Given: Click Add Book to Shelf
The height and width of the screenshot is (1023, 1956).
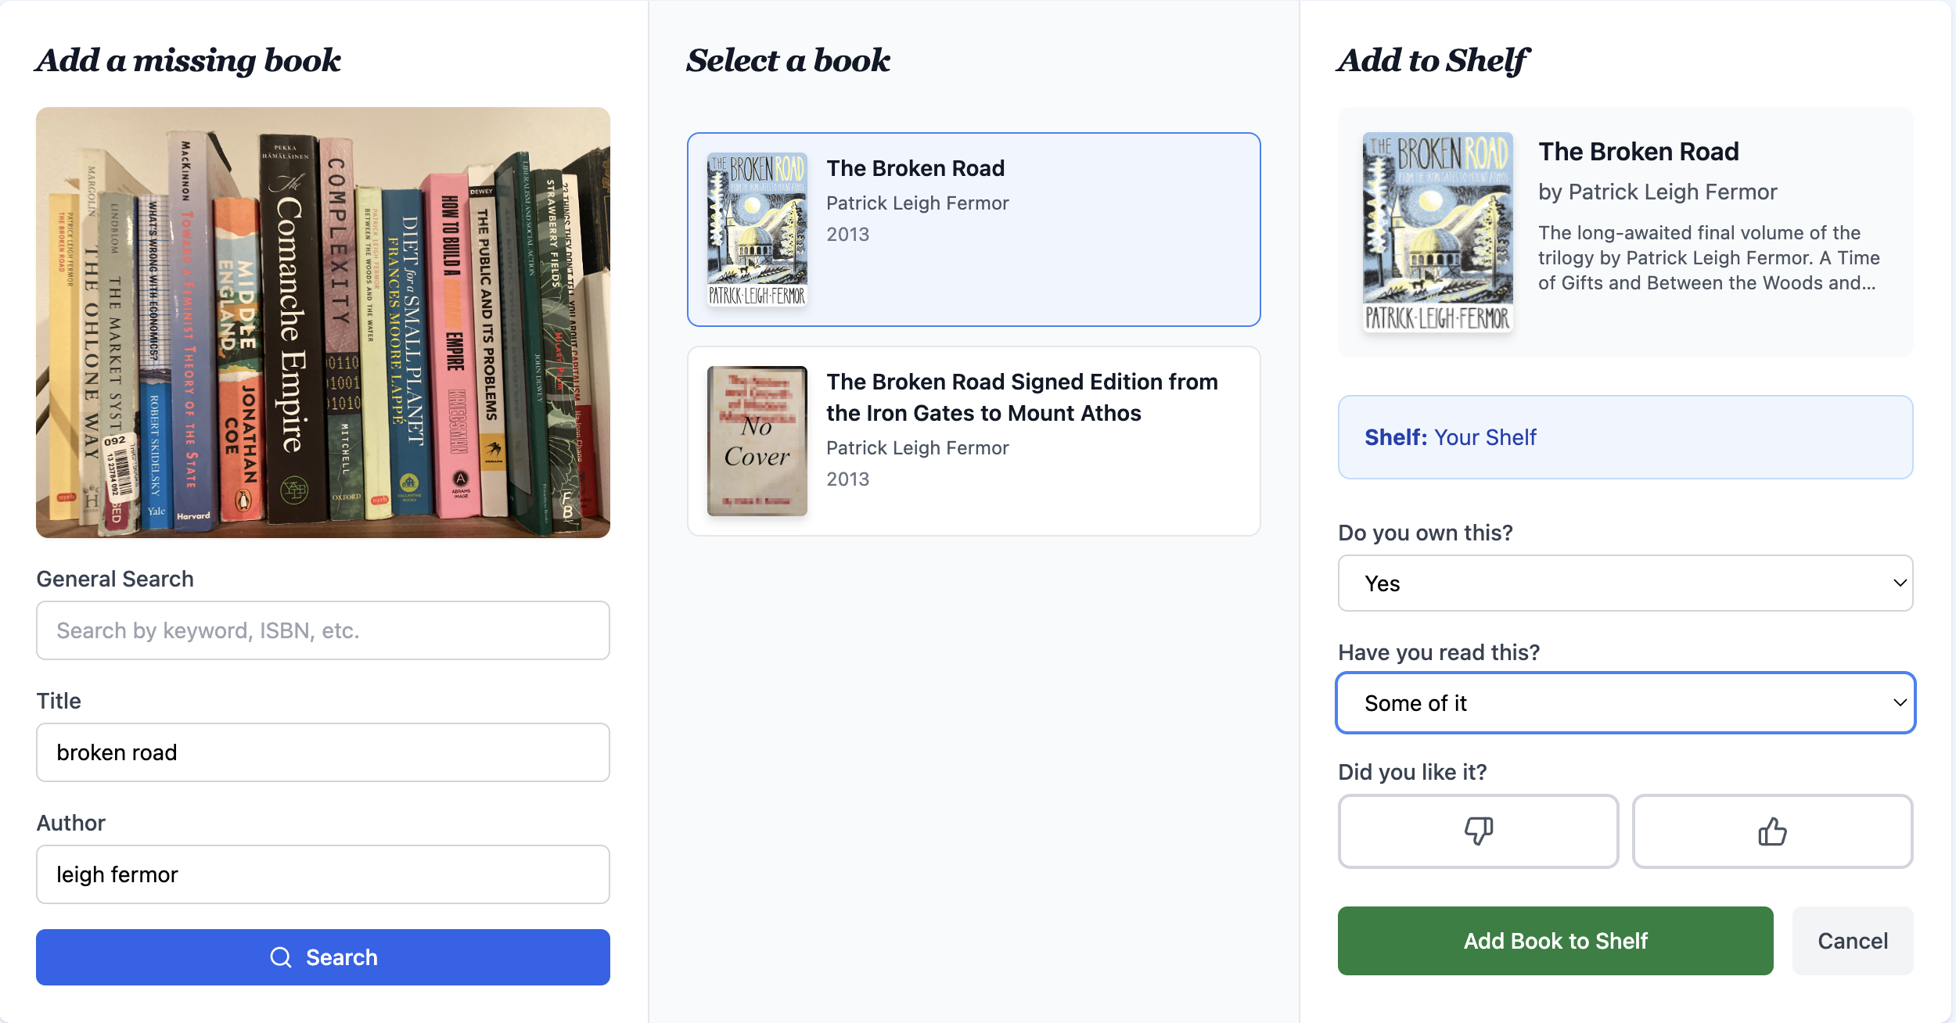Looking at the screenshot, I should point(1555,941).
